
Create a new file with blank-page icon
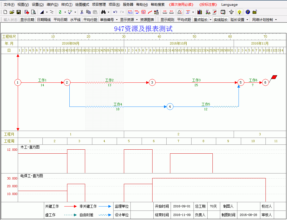coord(5,12)
